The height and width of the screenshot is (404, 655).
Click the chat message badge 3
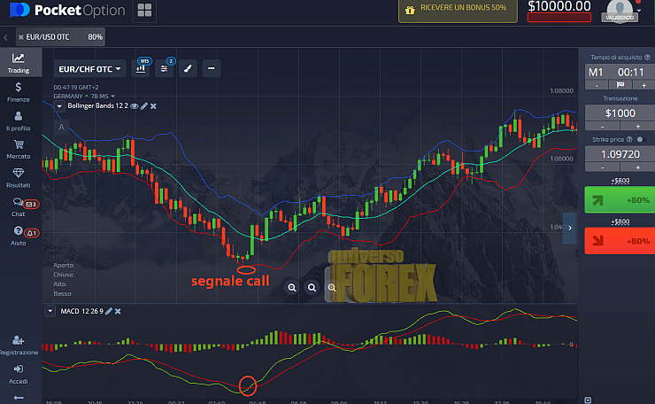pos(31,204)
